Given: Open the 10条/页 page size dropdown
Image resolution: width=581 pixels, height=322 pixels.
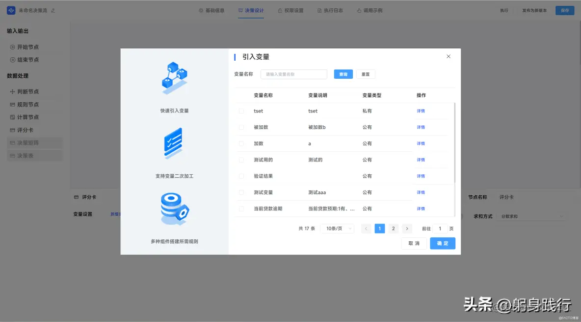Looking at the screenshot, I should pos(337,228).
